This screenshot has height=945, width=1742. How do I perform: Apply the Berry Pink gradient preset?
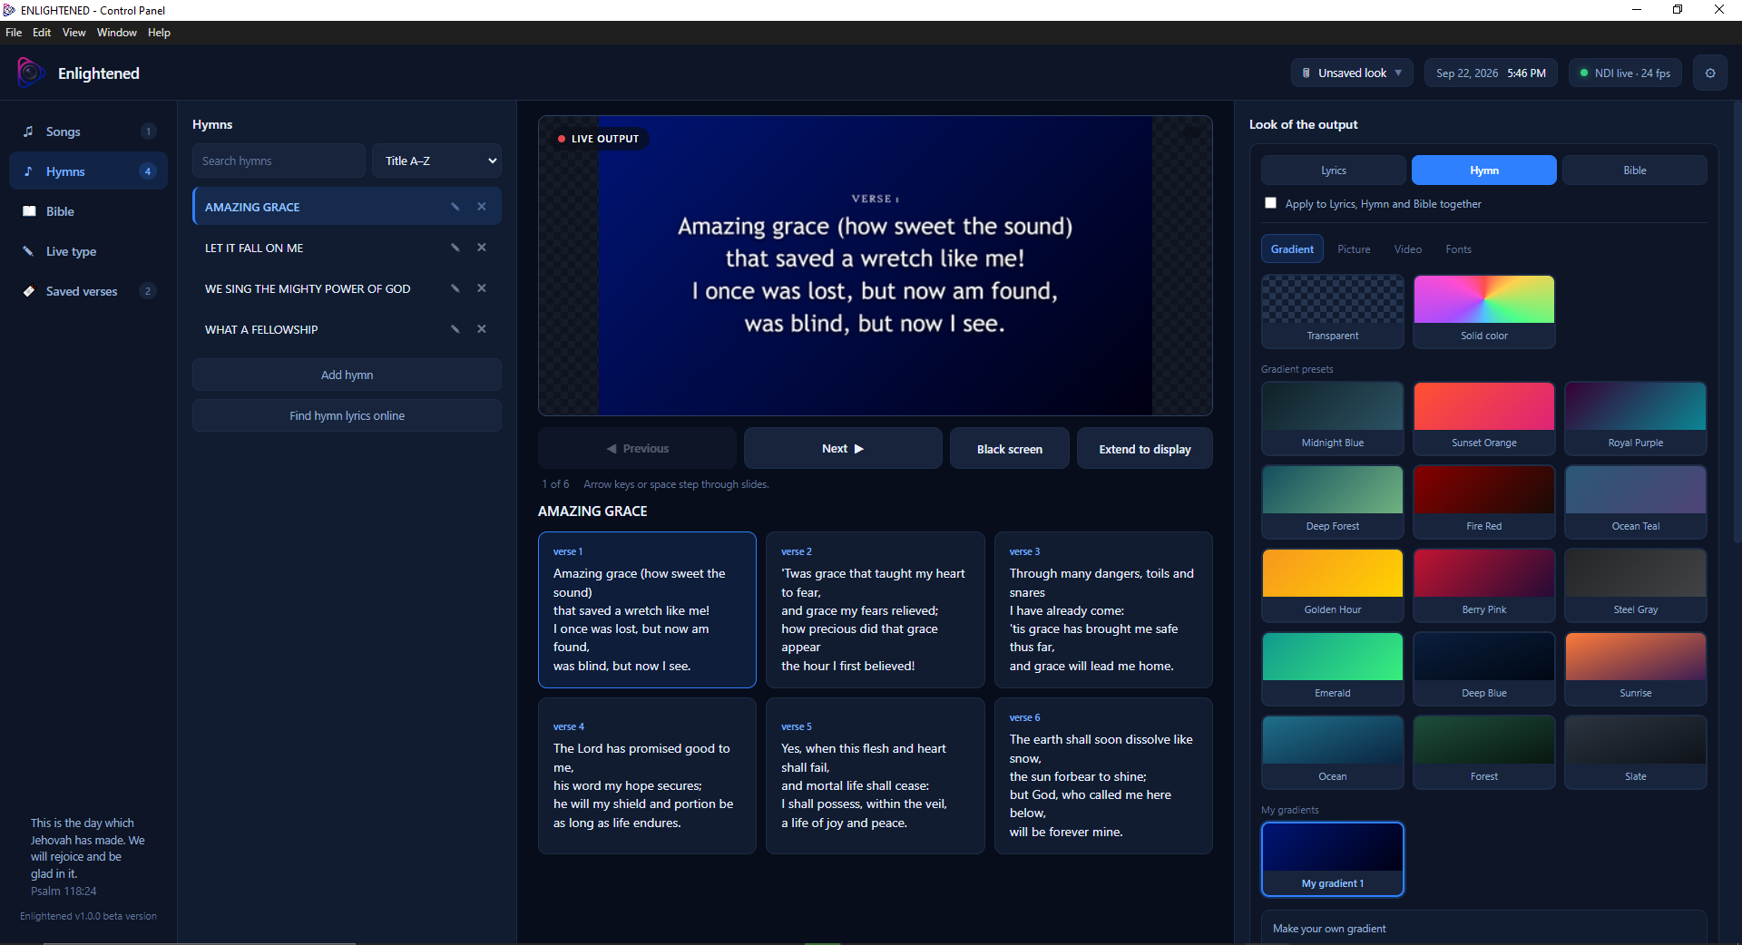click(1484, 585)
